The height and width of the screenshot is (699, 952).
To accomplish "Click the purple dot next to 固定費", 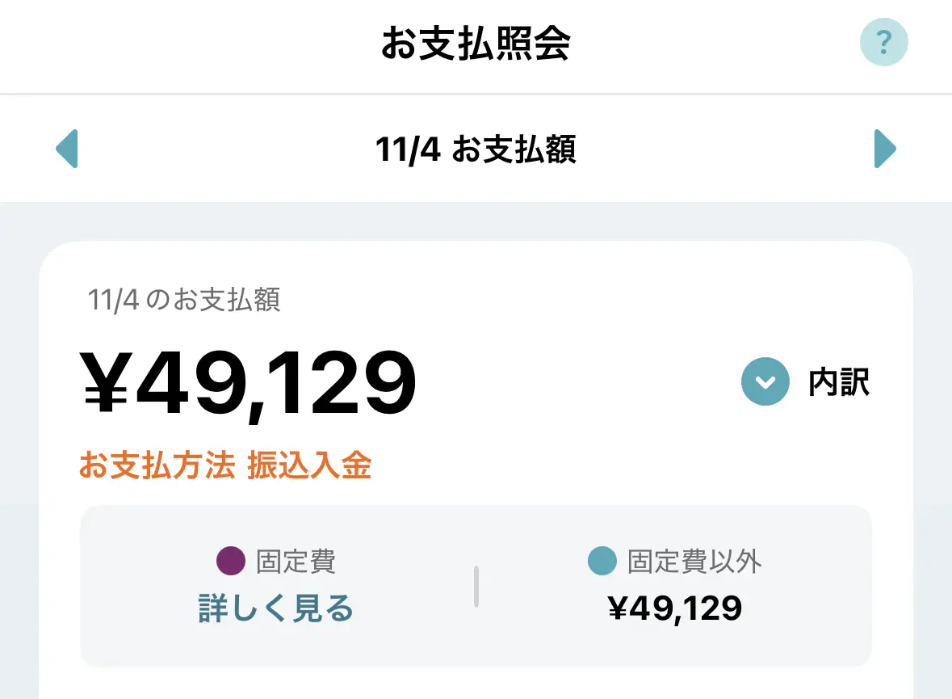I will coord(231,561).
